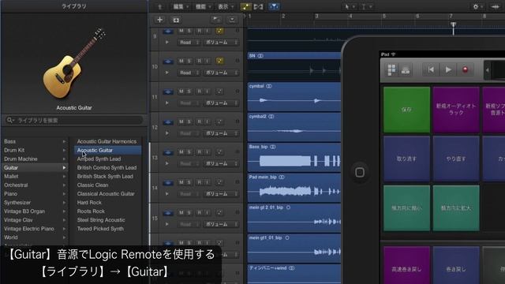Toggle input monitoring on track 15

[x=207, y=212]
